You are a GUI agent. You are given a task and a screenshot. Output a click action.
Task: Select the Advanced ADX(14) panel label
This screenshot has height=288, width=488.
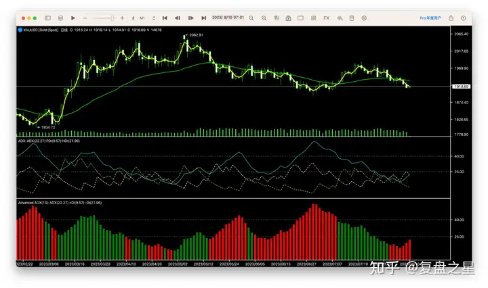[x=33, y=203]
